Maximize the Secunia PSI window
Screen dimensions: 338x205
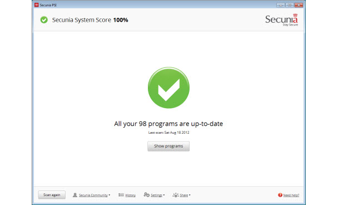pos(290,5)
